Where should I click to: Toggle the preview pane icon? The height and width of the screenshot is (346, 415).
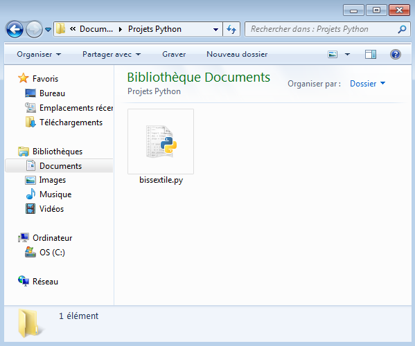pos(371,55)
